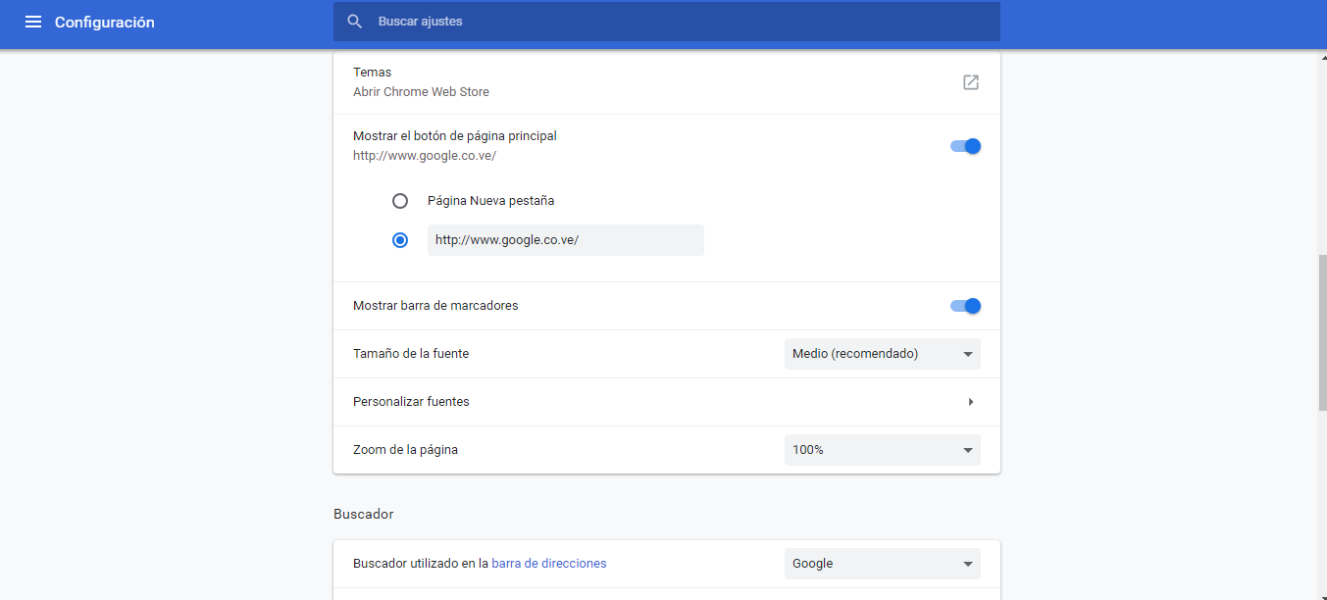Open the hamburger main menu

click(x=33, y=22)
